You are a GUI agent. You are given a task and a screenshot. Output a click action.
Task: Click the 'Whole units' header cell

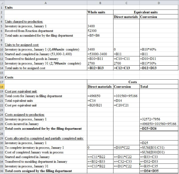point(100,12)
